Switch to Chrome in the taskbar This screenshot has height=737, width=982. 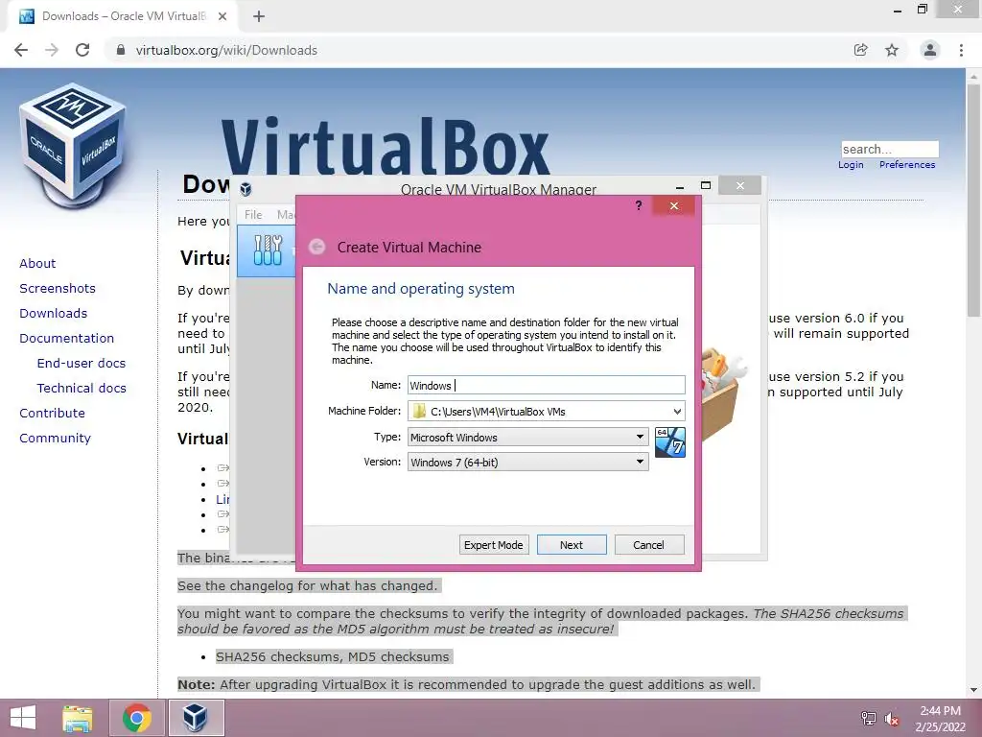[136, 718]
